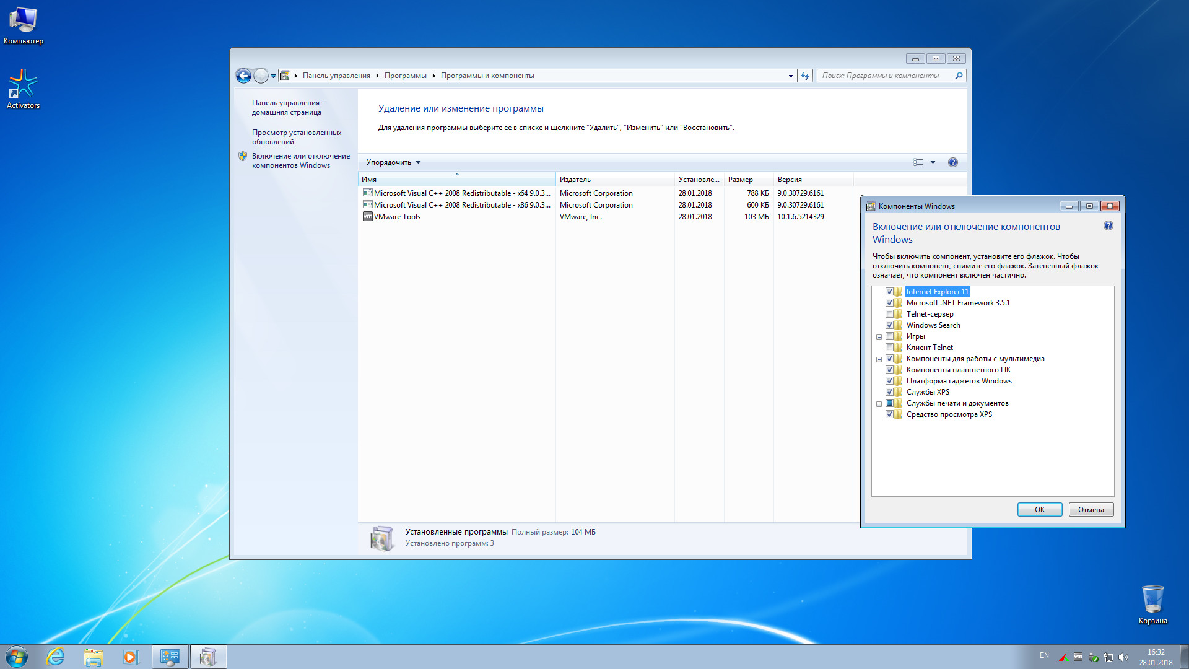Click the back navigation arrow button
This screenshot has width=1189, height=669.
243,76
